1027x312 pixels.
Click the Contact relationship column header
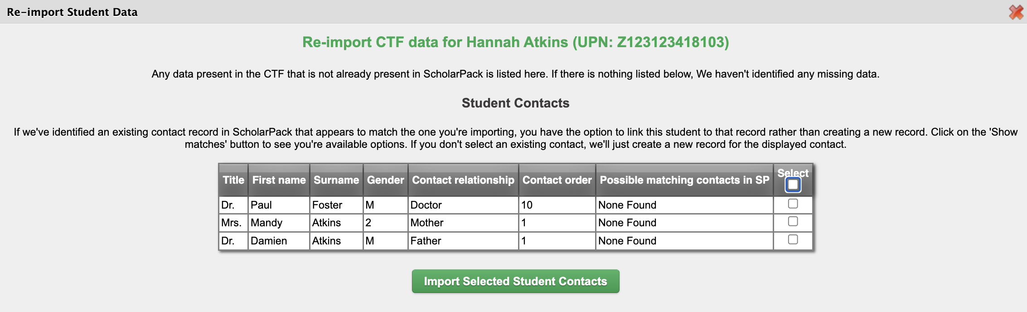(x=463, y=180)
